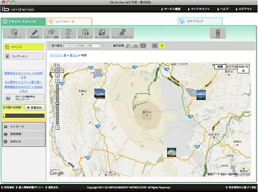The image size is (258, 192).
Task: Click the オンラインプリント (online print) icon
Action: click(122, 34)
